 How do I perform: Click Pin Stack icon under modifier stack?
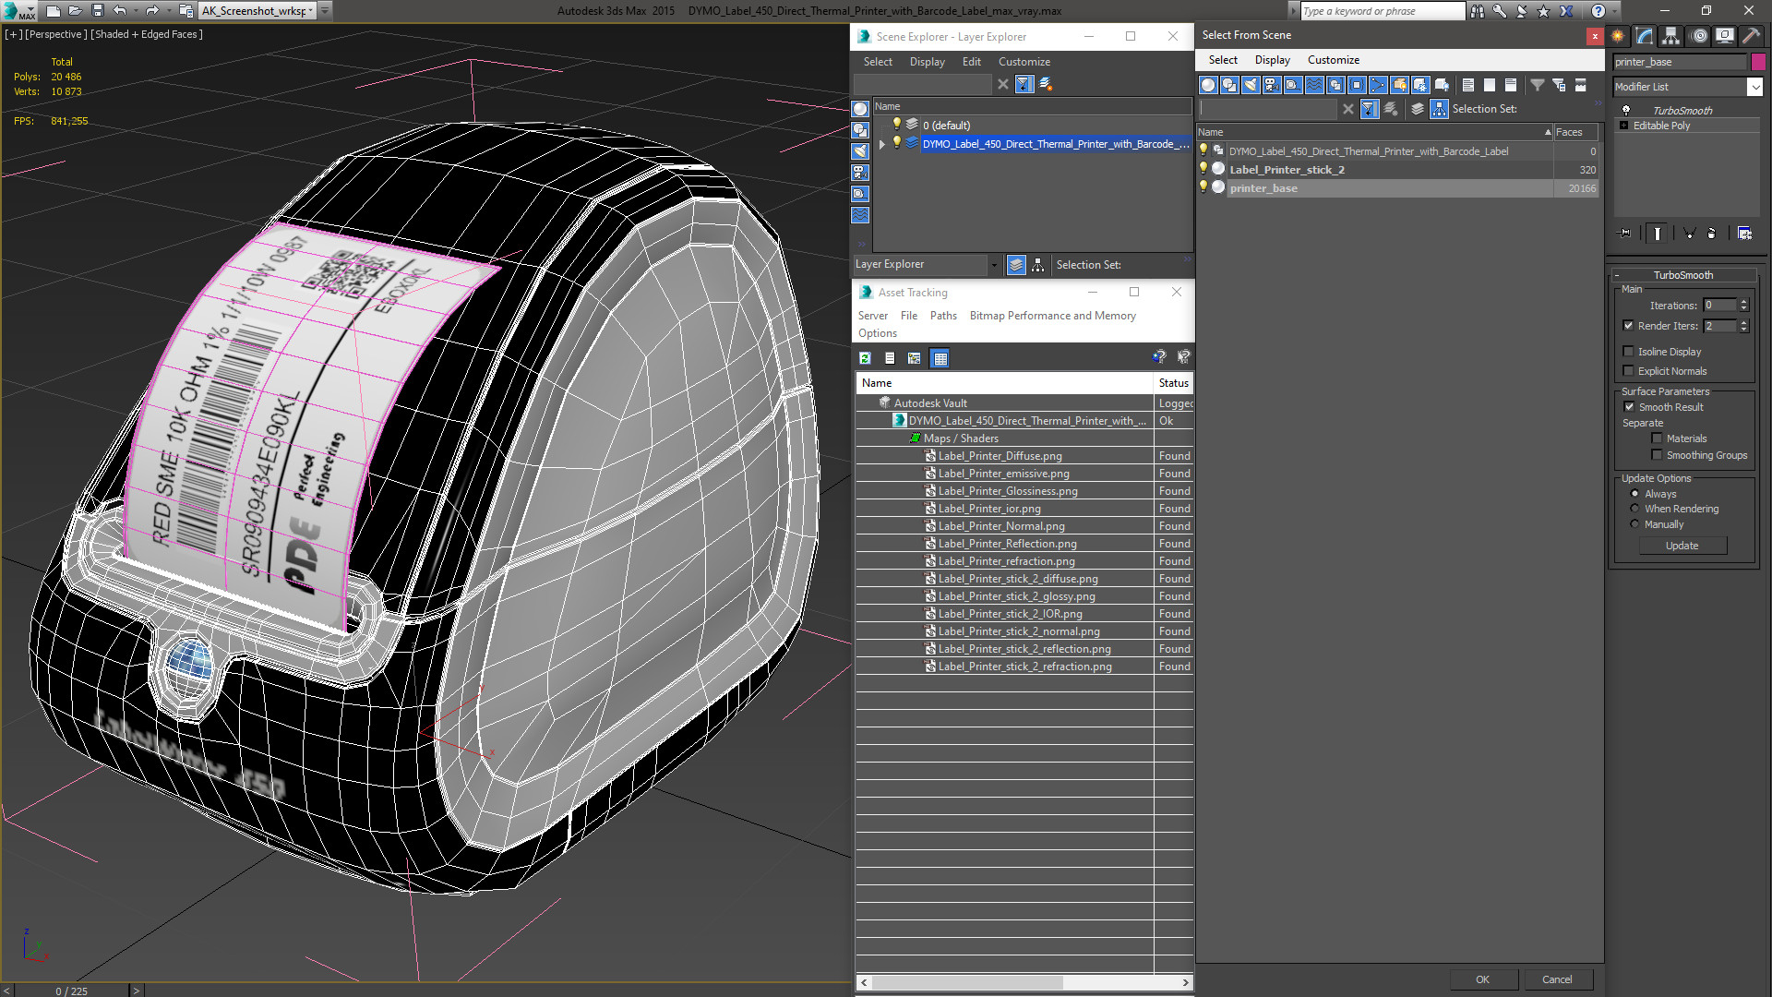pyautogui.click(x=1625, y=234)
